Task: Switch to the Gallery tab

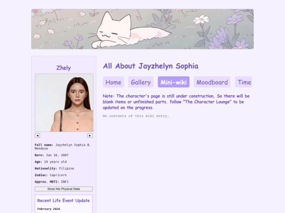Action: [x=141, y=82]
